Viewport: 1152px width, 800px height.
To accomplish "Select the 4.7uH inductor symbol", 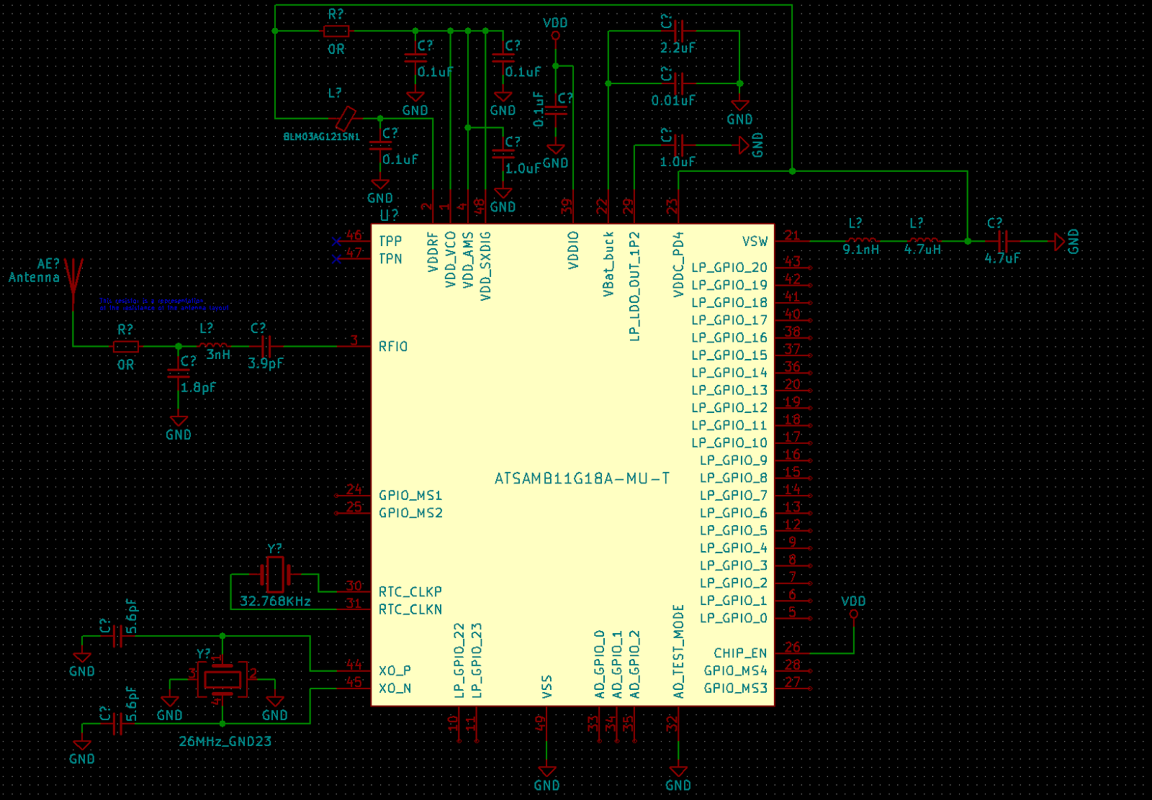I will pos(924,240).
